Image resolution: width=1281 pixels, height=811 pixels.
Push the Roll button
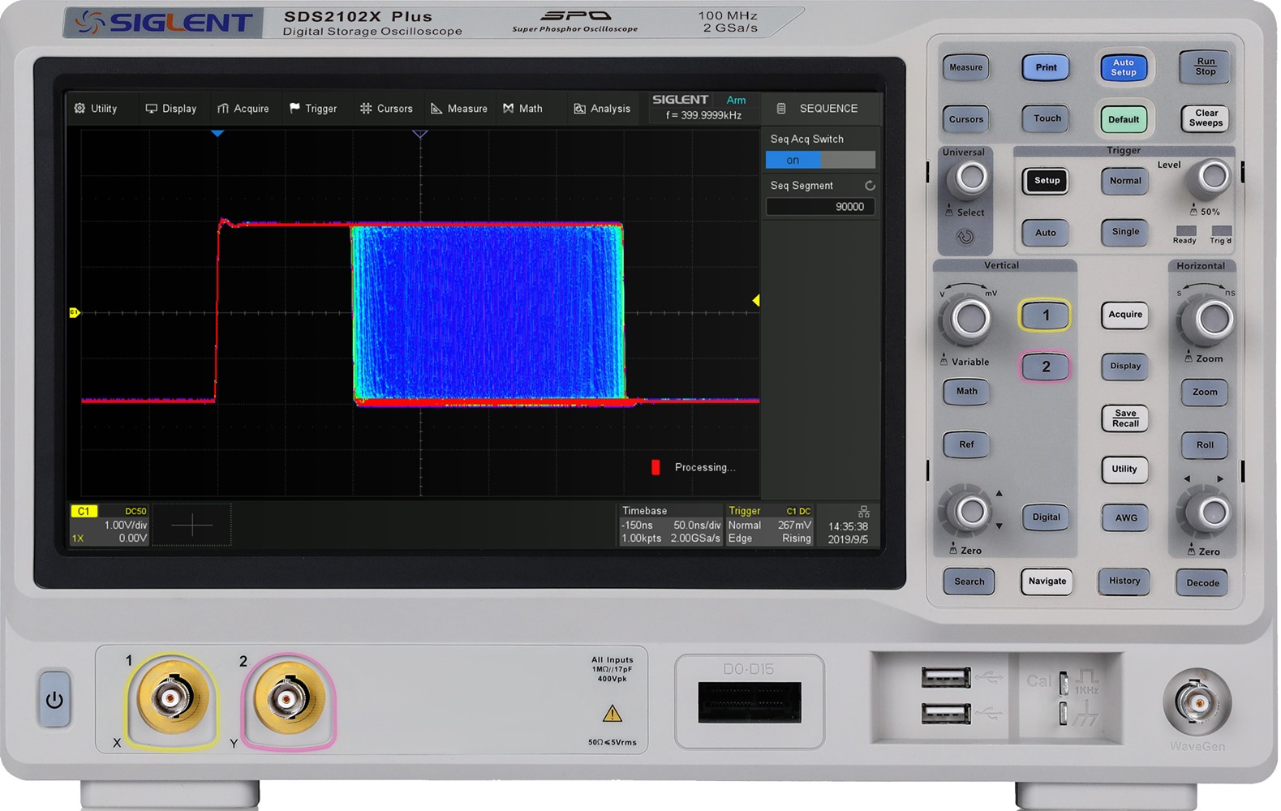pyautogui.click(x=1205, y=445)
